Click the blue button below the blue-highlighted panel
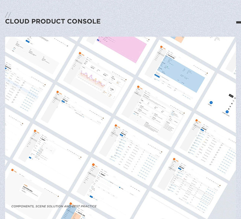241x219 pixels. click(157, 76)
